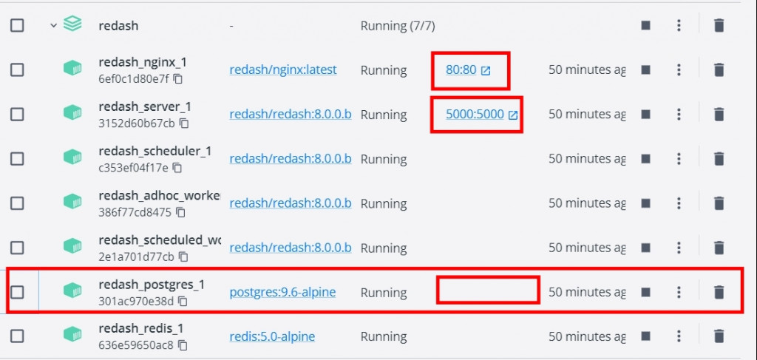Image resolution: width=757 pixels, height=360 pixels.
Task: Open the redash/nginx:latest image link
Action: (x=283, y=70)
